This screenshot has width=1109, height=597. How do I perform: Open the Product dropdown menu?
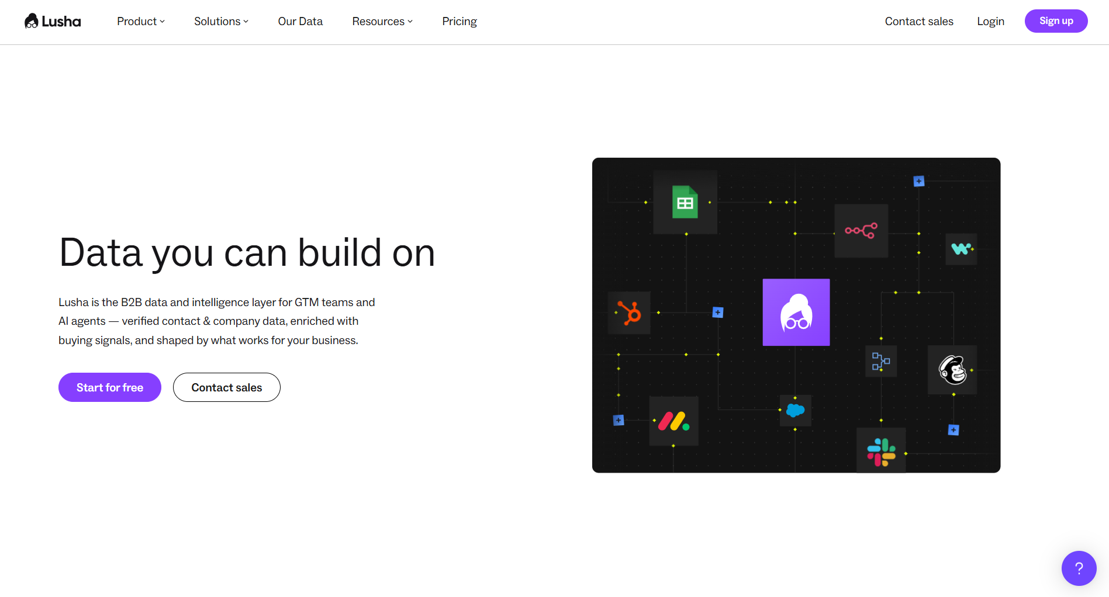[x=141, y=21]
